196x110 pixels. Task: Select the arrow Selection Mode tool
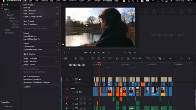pos(76,58)
